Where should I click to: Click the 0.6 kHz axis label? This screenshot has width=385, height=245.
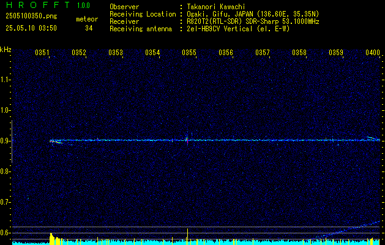click(6, 233)
